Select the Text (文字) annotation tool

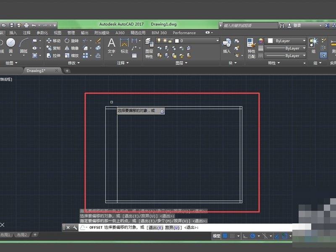click(111, 46)
